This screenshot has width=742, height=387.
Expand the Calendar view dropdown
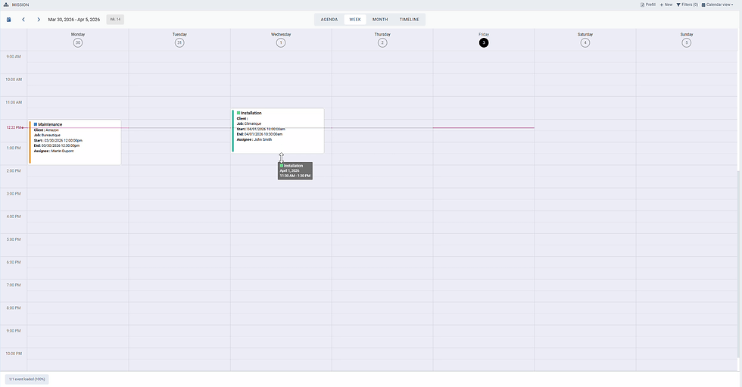(x=718, y=5)
